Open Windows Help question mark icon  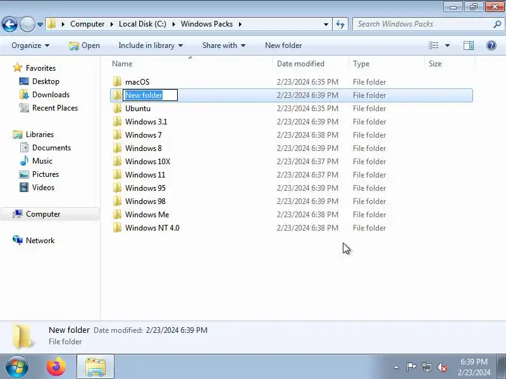point(491,45)
